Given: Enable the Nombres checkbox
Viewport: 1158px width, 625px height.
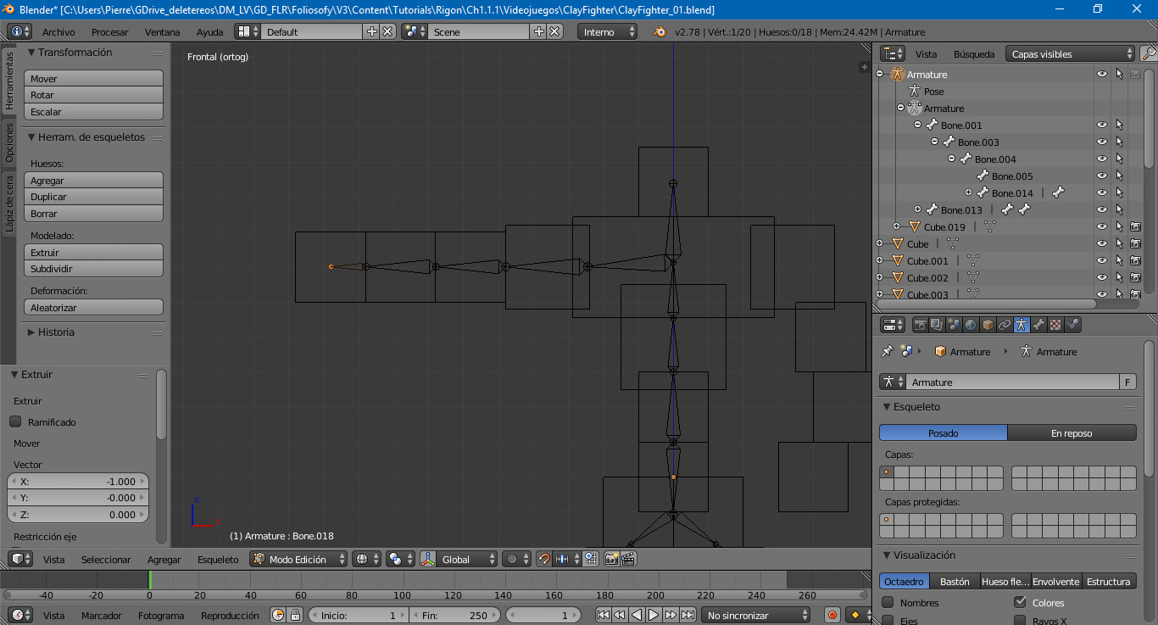Looking at the screenshot, I should 888,602.
